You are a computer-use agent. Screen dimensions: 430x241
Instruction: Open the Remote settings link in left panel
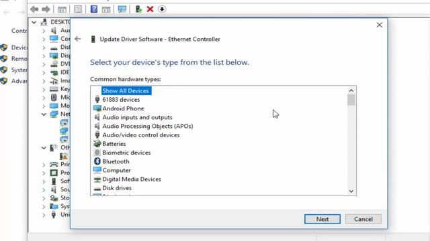pyautogui.click(x=19, y=59)
